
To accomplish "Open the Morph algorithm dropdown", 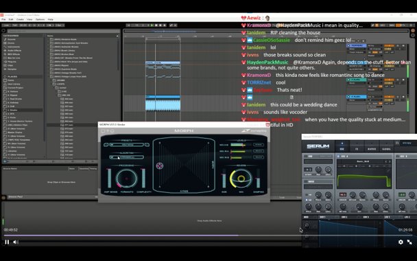I will 127,157.
